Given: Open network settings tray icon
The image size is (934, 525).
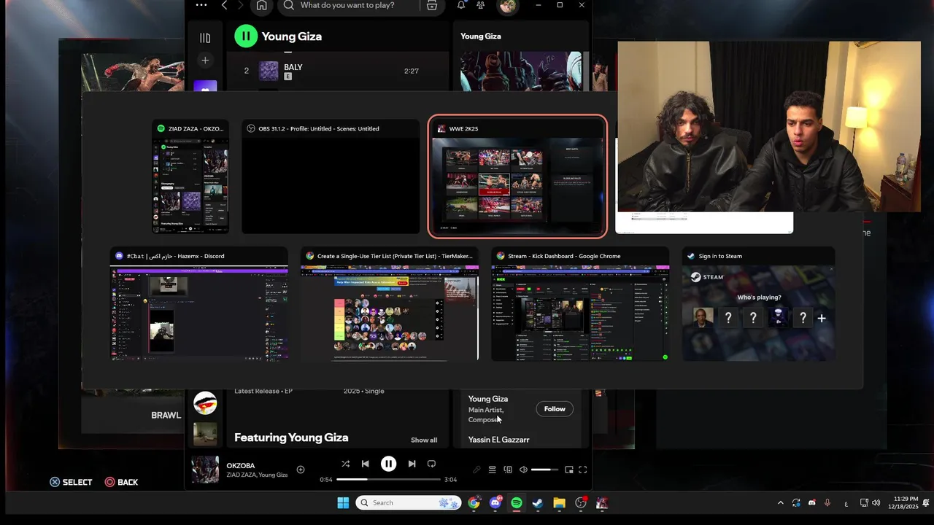Looking at the screenshot, I should coord(864,502).
